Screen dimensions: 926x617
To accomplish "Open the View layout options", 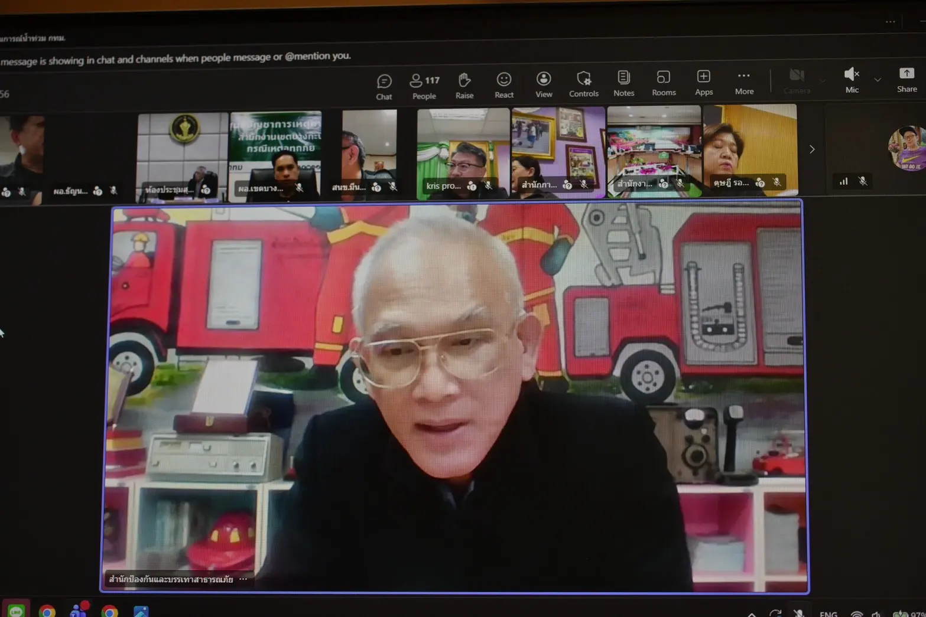I will [544, 84].
